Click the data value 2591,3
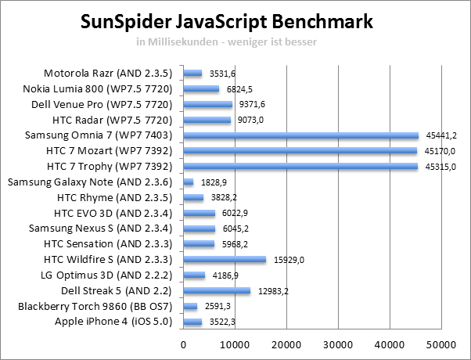 tap(218, 306)
